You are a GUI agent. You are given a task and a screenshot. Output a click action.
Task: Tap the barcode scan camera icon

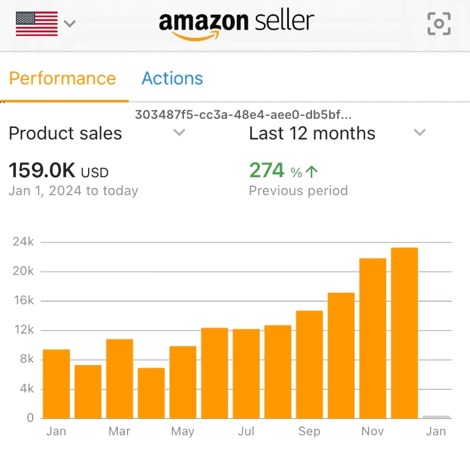[439, 24]
